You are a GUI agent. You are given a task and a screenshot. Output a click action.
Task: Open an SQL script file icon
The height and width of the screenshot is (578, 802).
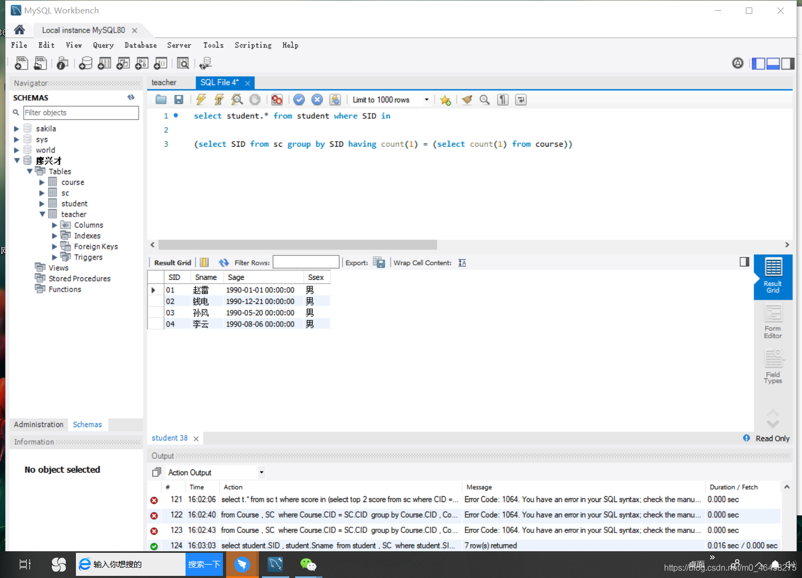(40, 63)
